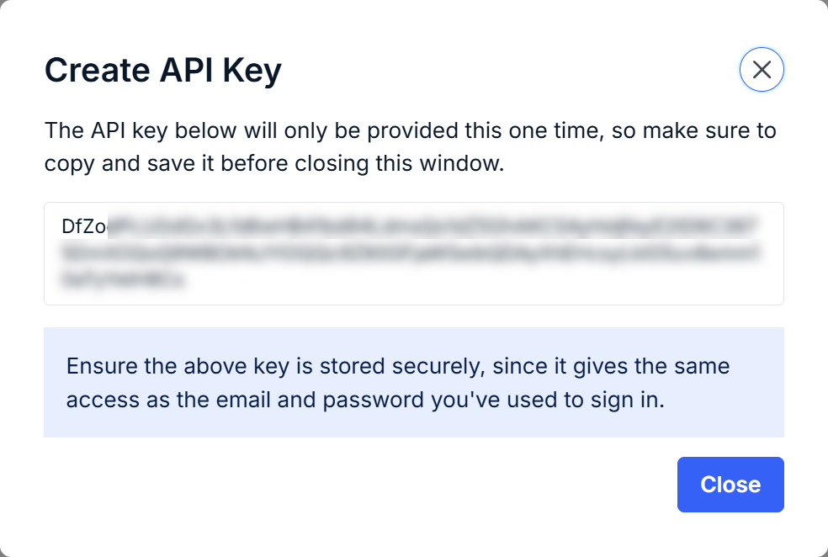The width and height of the screenshot is (828, 557).
Task: Click the last short blurred key line
Action: pyautogui.click(x=124, y=278)
